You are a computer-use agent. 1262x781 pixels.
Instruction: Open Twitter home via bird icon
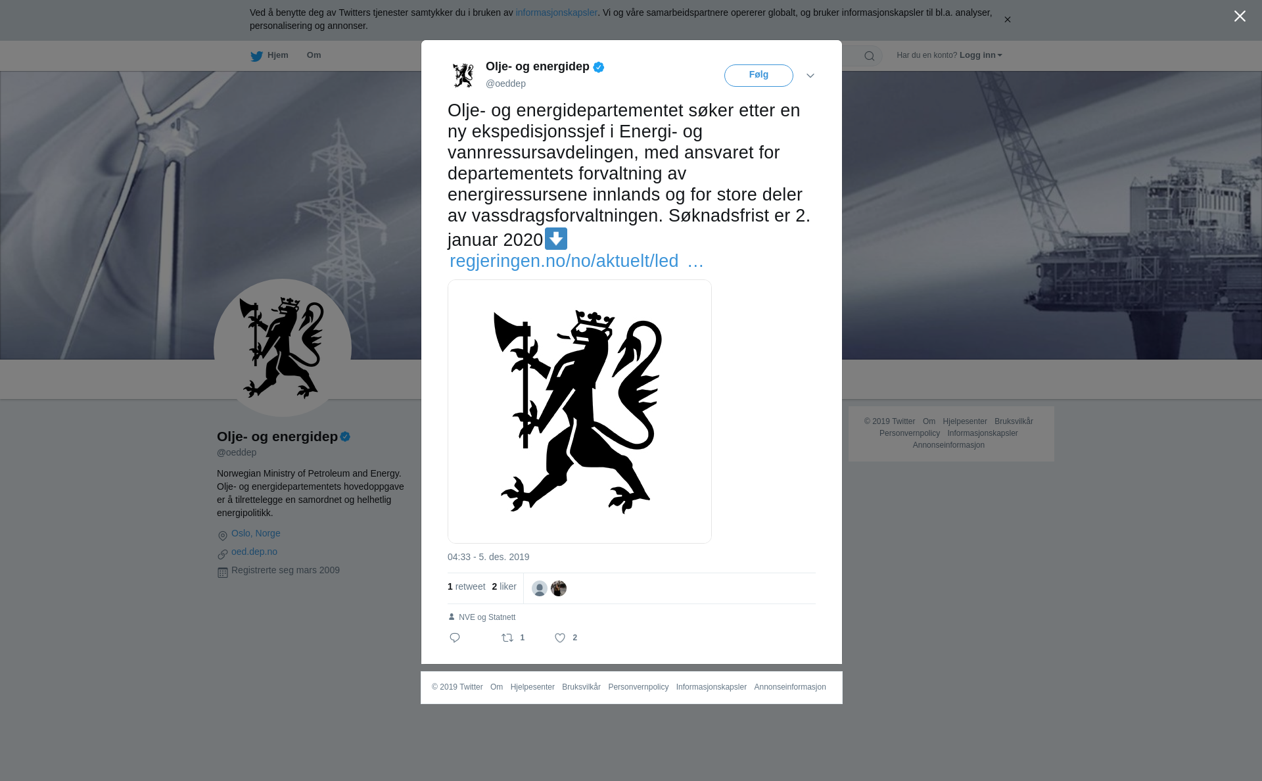click(256, 56)
